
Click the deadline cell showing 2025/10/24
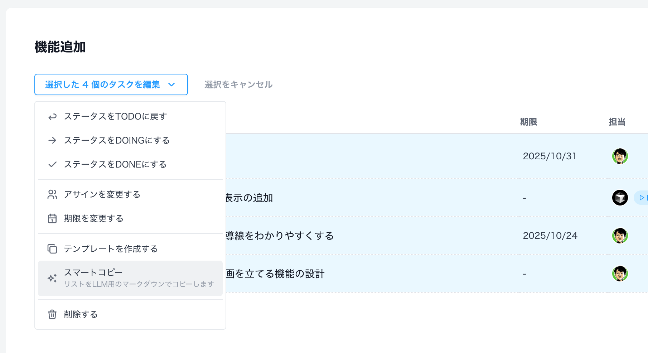click(x=550, y=236)
